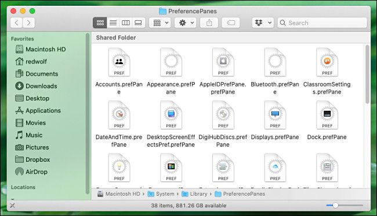Open Desktop in sidebar

[x=32, y=98]
